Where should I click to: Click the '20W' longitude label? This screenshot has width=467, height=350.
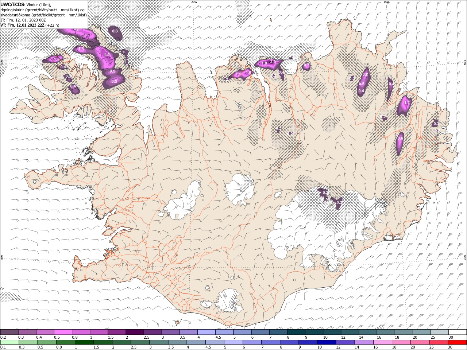(x=194, y=2)
